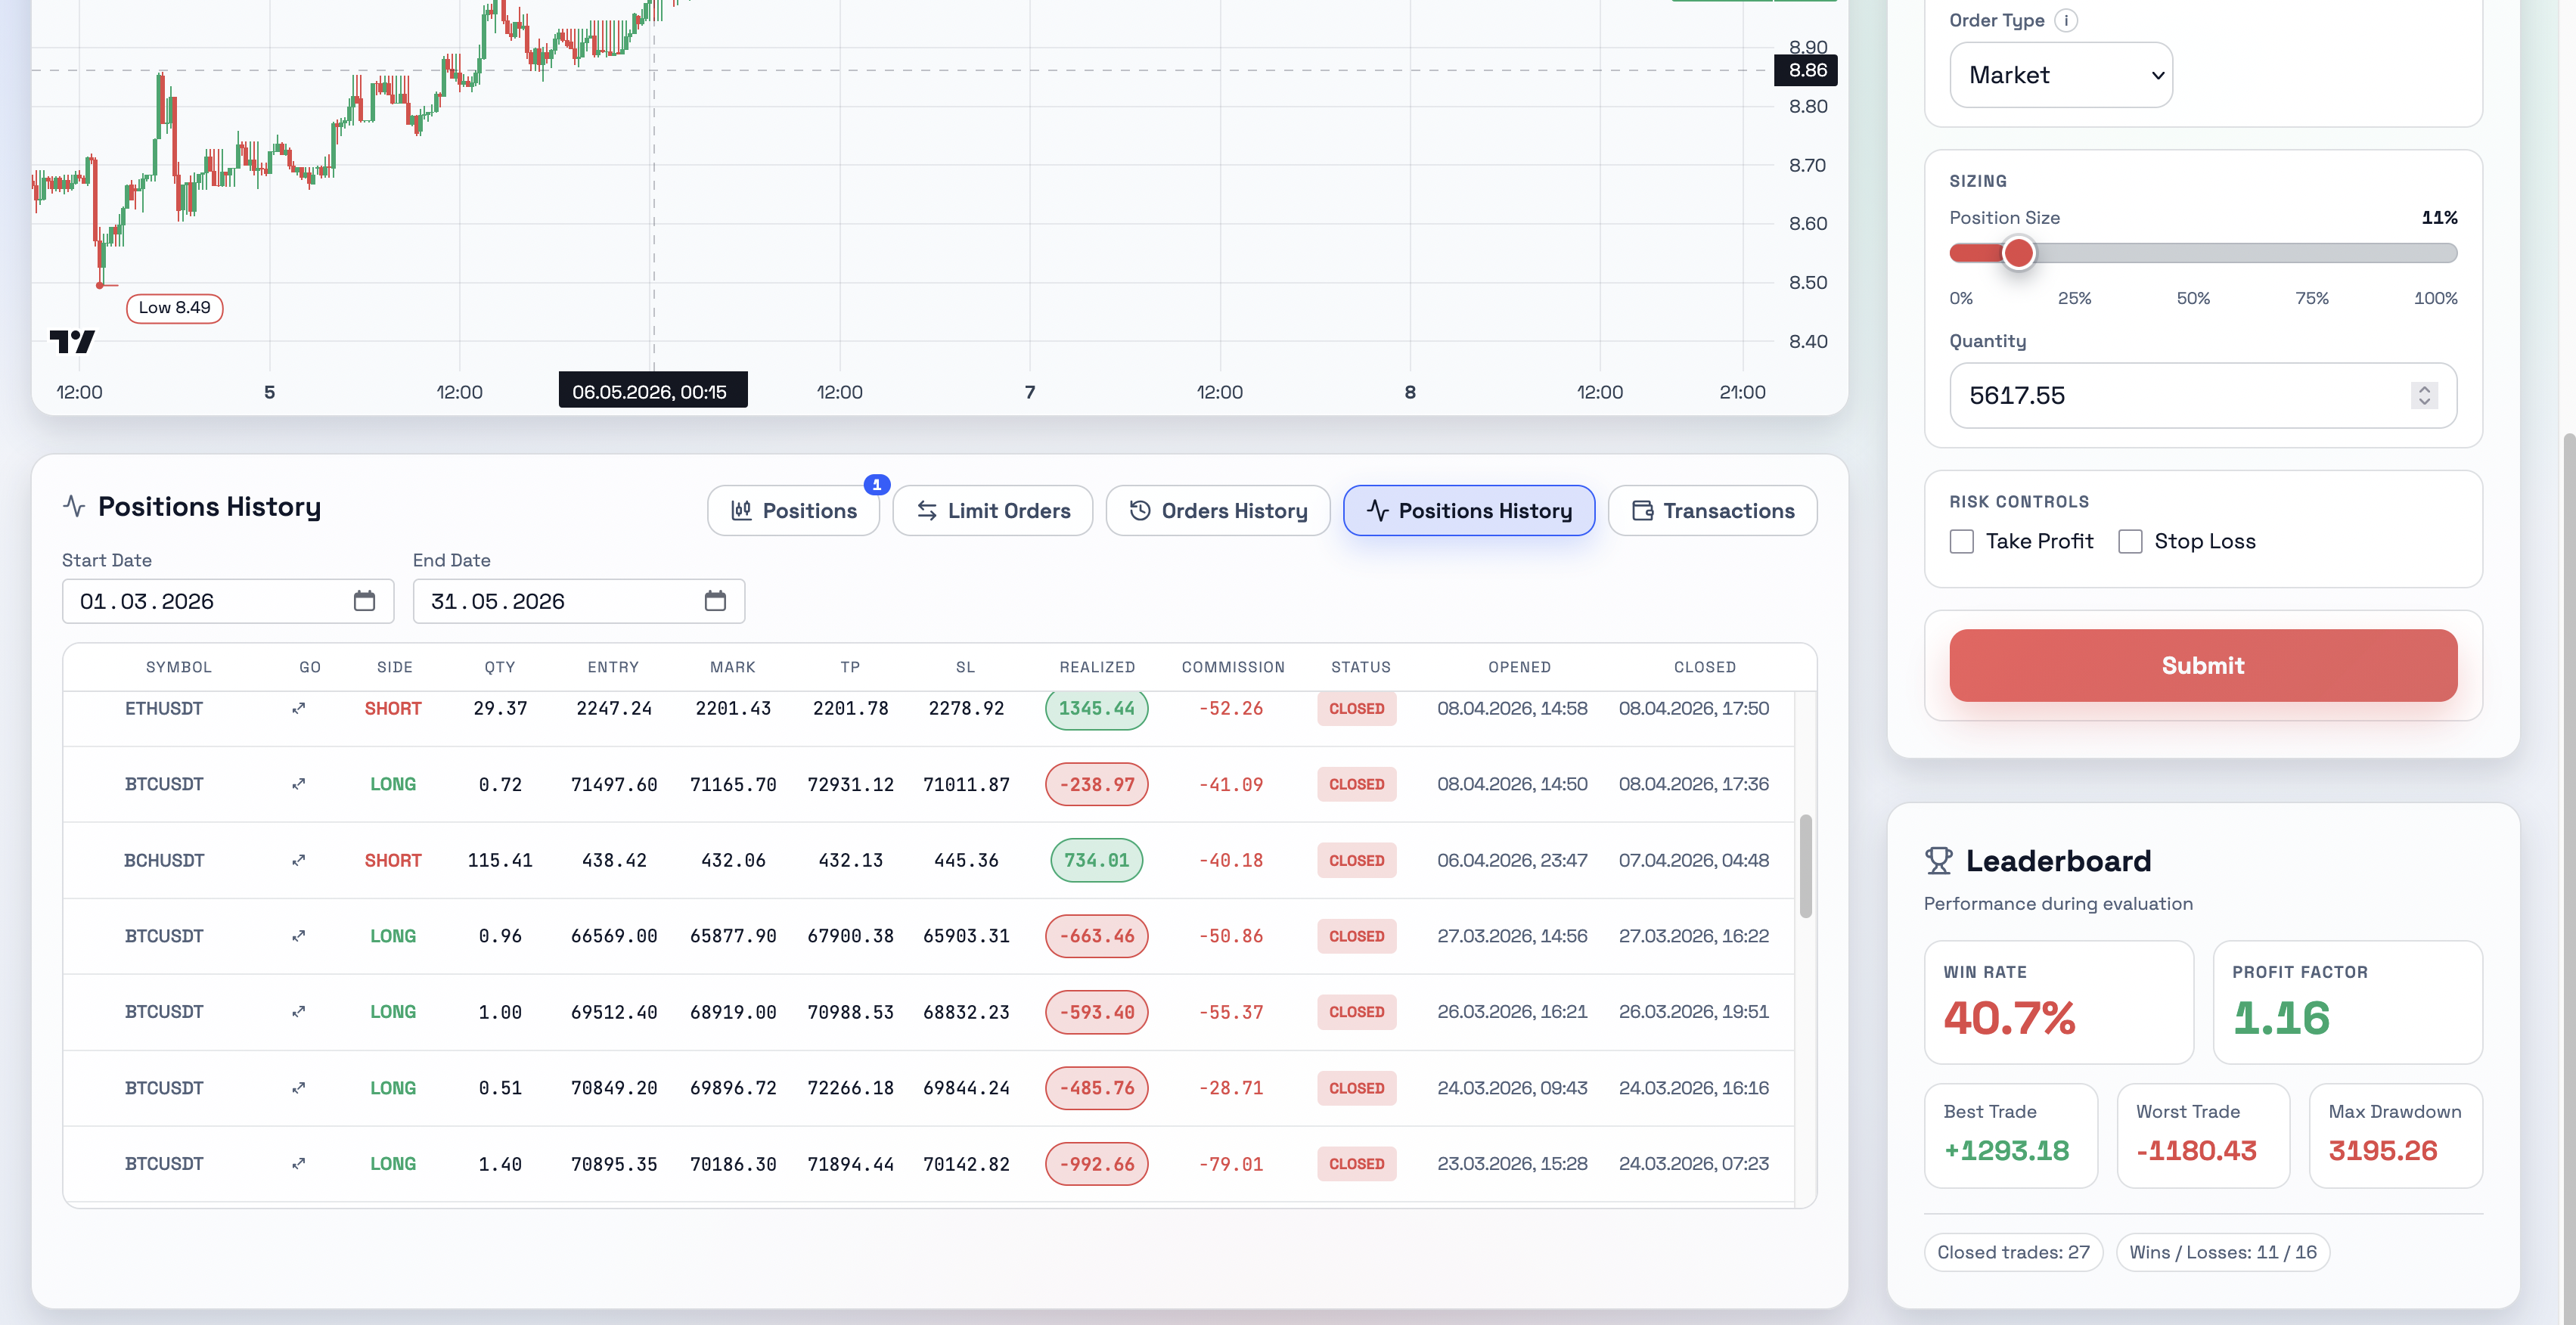Switch to the Positions tab
The height and width of the screenshot is (1325, 2576).
point(794,511)
